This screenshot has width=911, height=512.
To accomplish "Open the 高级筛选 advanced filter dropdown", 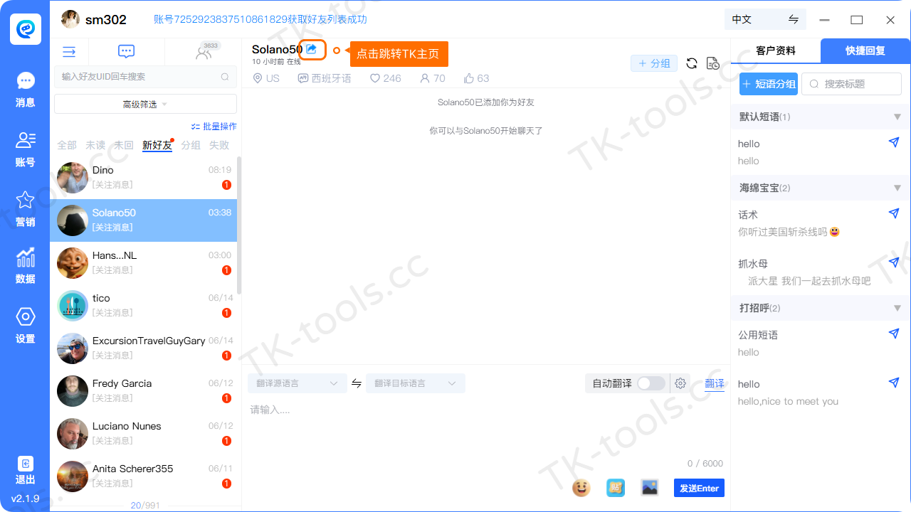I will click(x=145, y=104).
